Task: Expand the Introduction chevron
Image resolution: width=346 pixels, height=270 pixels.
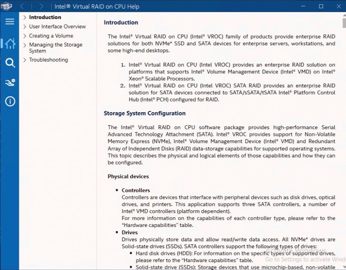Action: pos(25,17)
